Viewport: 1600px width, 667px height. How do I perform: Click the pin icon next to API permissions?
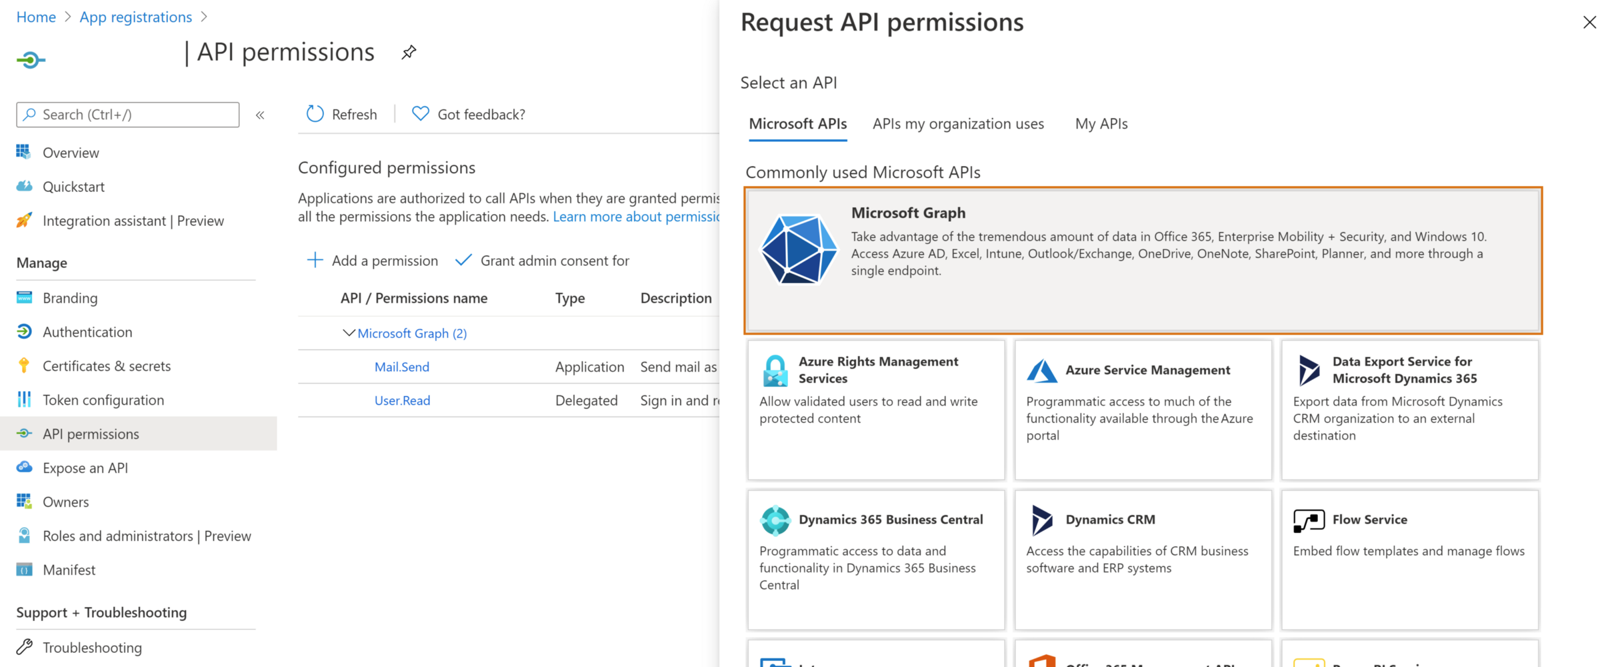click(x=409, y=52)
